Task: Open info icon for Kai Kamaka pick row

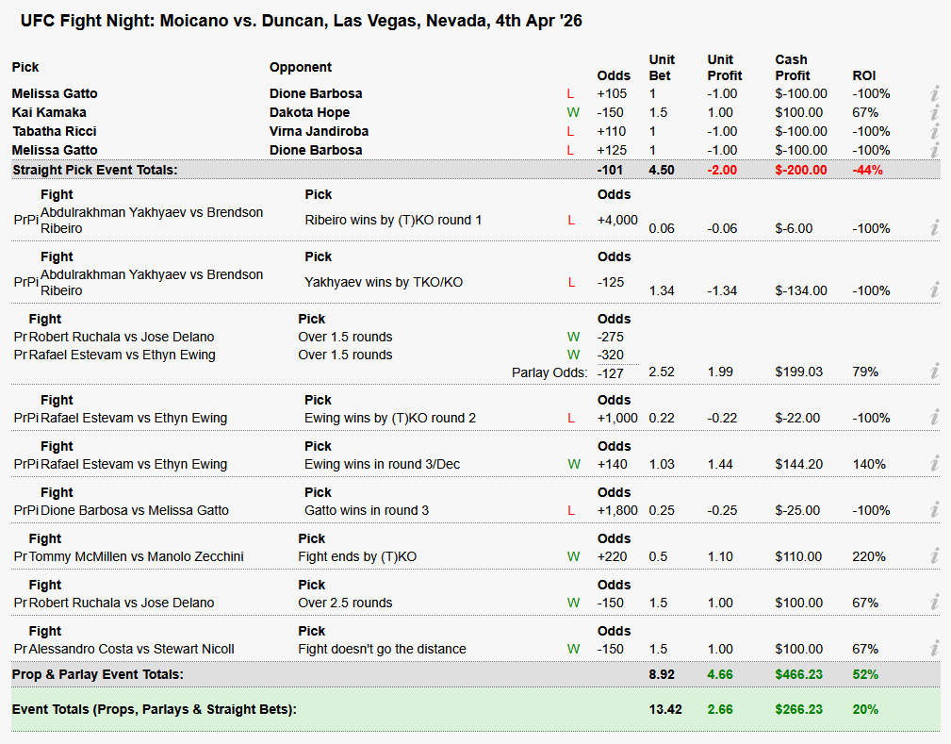Action: 934,112
